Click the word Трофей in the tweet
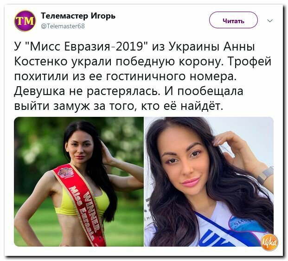The height and width of the screenshot is (261, 288). coord(250,62)
